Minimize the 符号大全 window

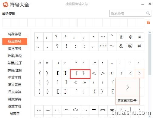tap(143, 4)
